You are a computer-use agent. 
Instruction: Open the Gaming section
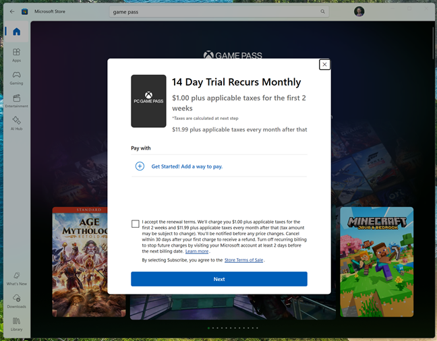16,77
